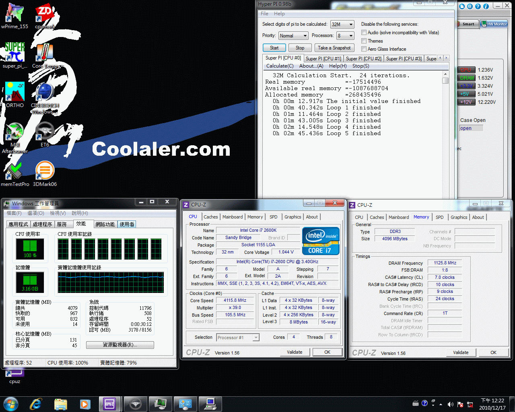
Task: Click the Start button in Hyper PI
Action: point(274,48)
